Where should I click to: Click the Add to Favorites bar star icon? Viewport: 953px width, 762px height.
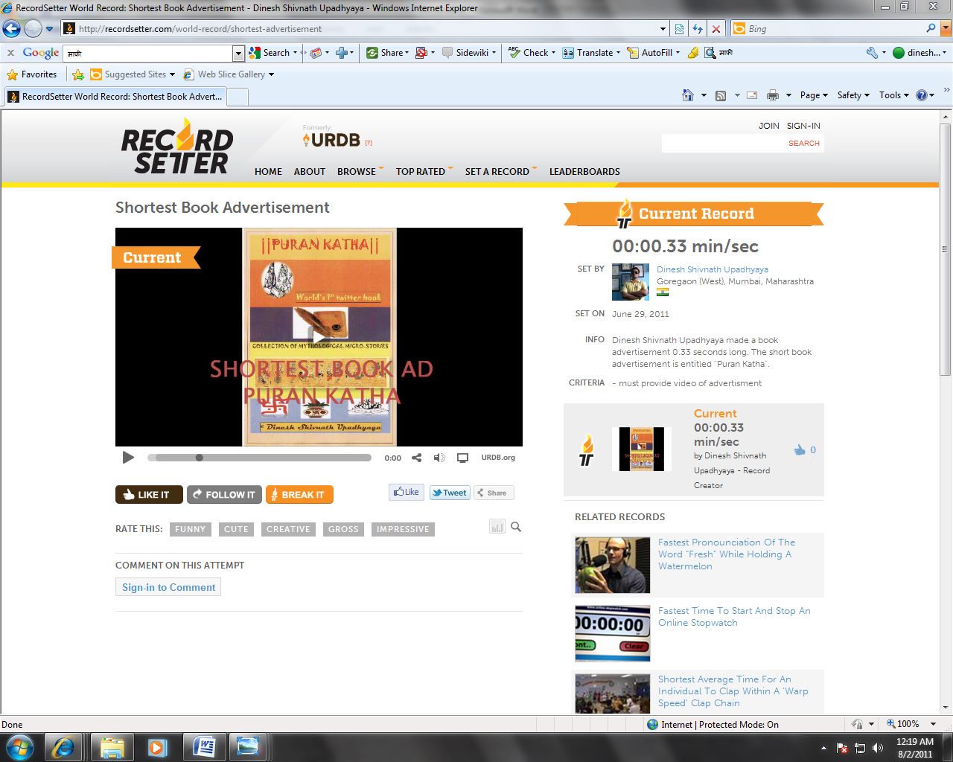[x=77, y=74]
